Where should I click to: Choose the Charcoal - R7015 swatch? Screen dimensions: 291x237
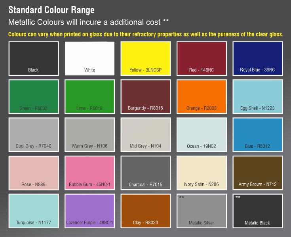[x=146, y=173]
